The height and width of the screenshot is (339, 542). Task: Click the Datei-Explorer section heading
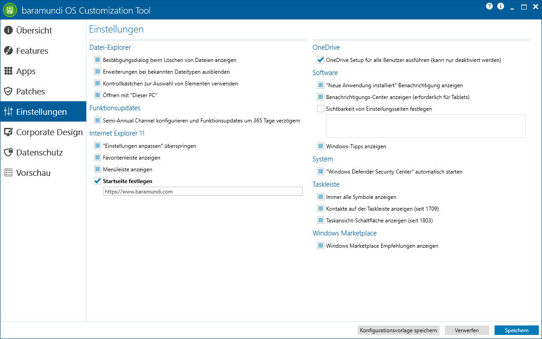click(110, 47)
